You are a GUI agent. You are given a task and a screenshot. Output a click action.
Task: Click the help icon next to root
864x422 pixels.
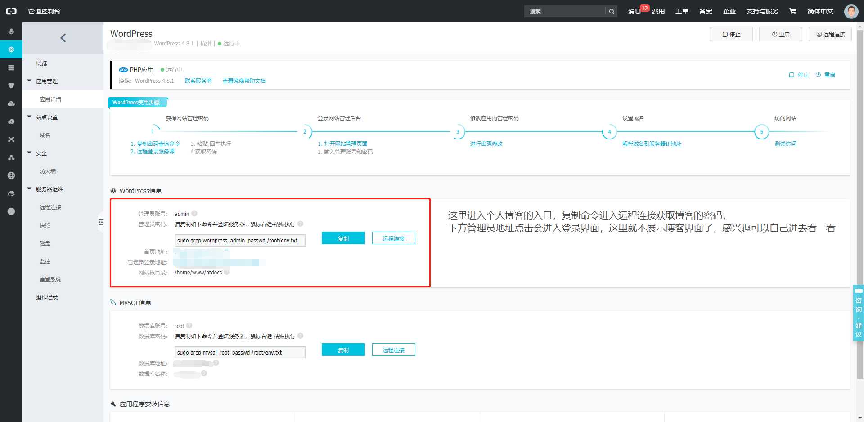(189, 326)
